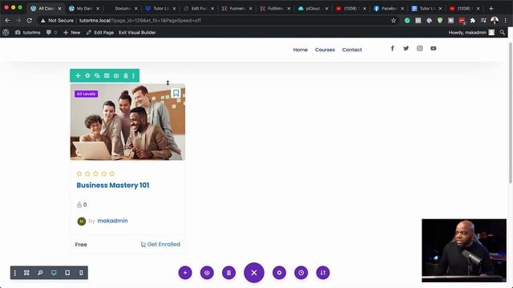
Task: Open the Twitter social icon
Action: click(406, 48)
